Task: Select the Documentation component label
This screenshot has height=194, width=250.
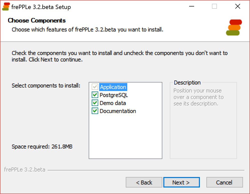Action: click(118, 111)
